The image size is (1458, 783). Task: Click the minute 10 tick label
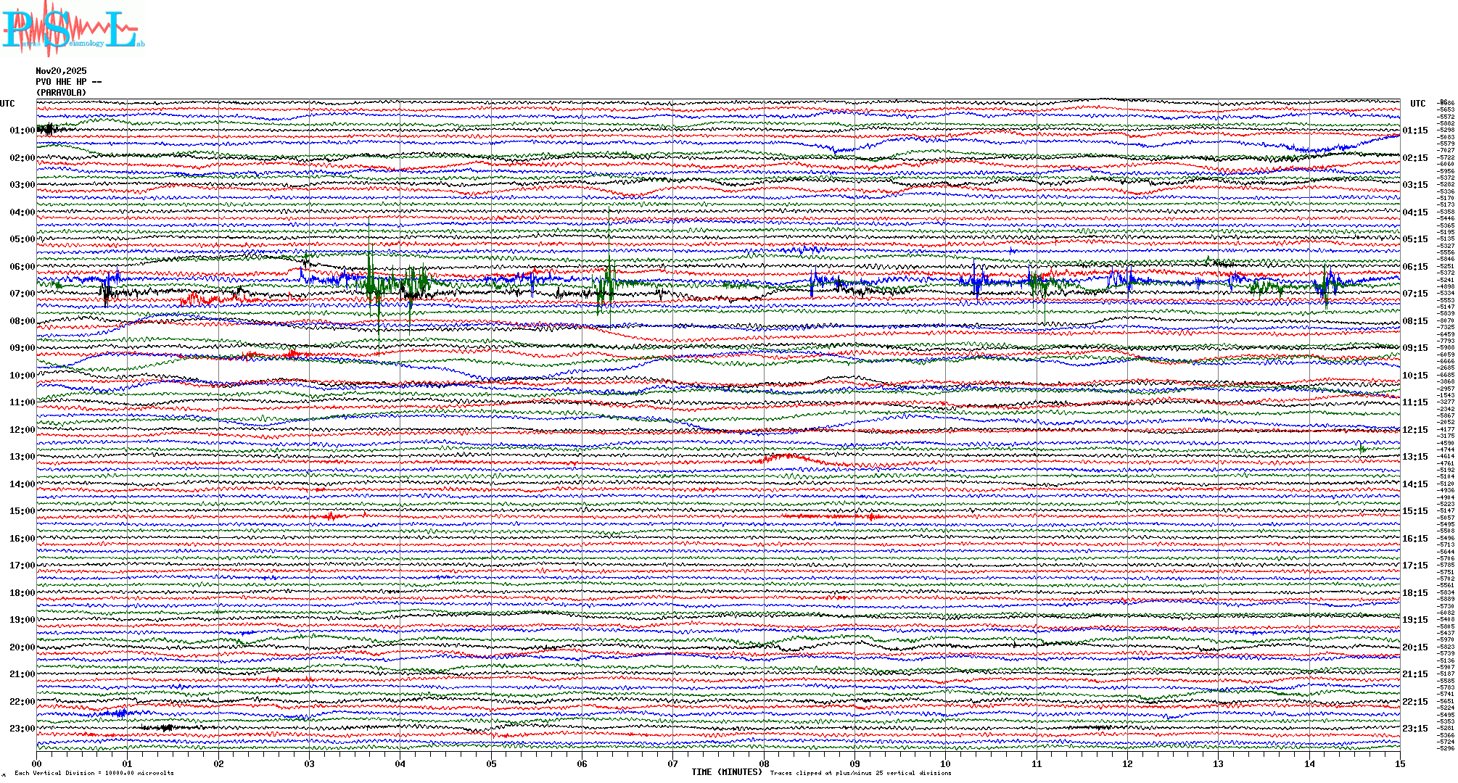[x=945, y=764]
